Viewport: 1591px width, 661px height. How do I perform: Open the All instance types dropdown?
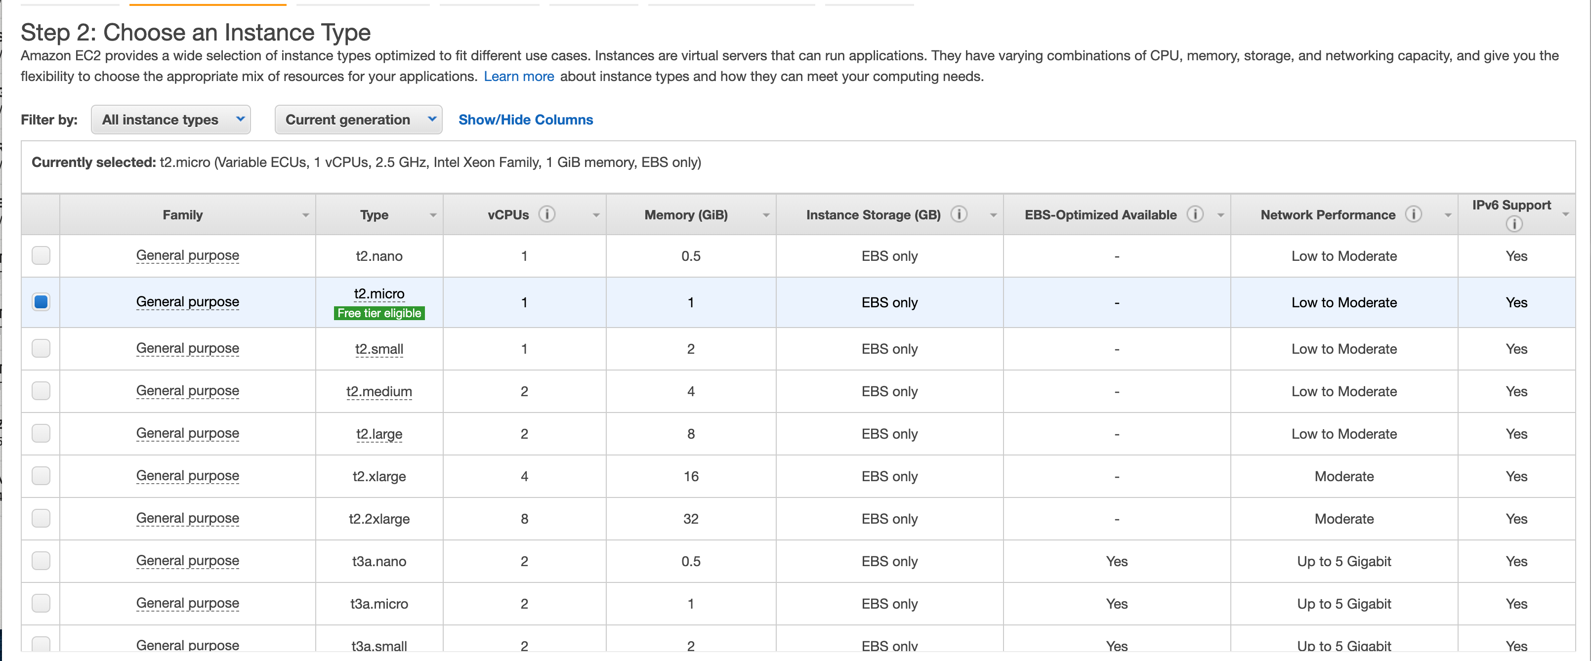tap(170, 119)
